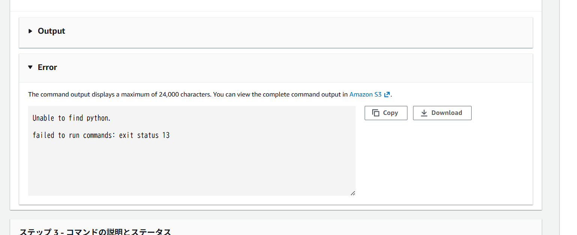Open the Amazon S3 link
577x235 pixels.
[x=365, y=94]
